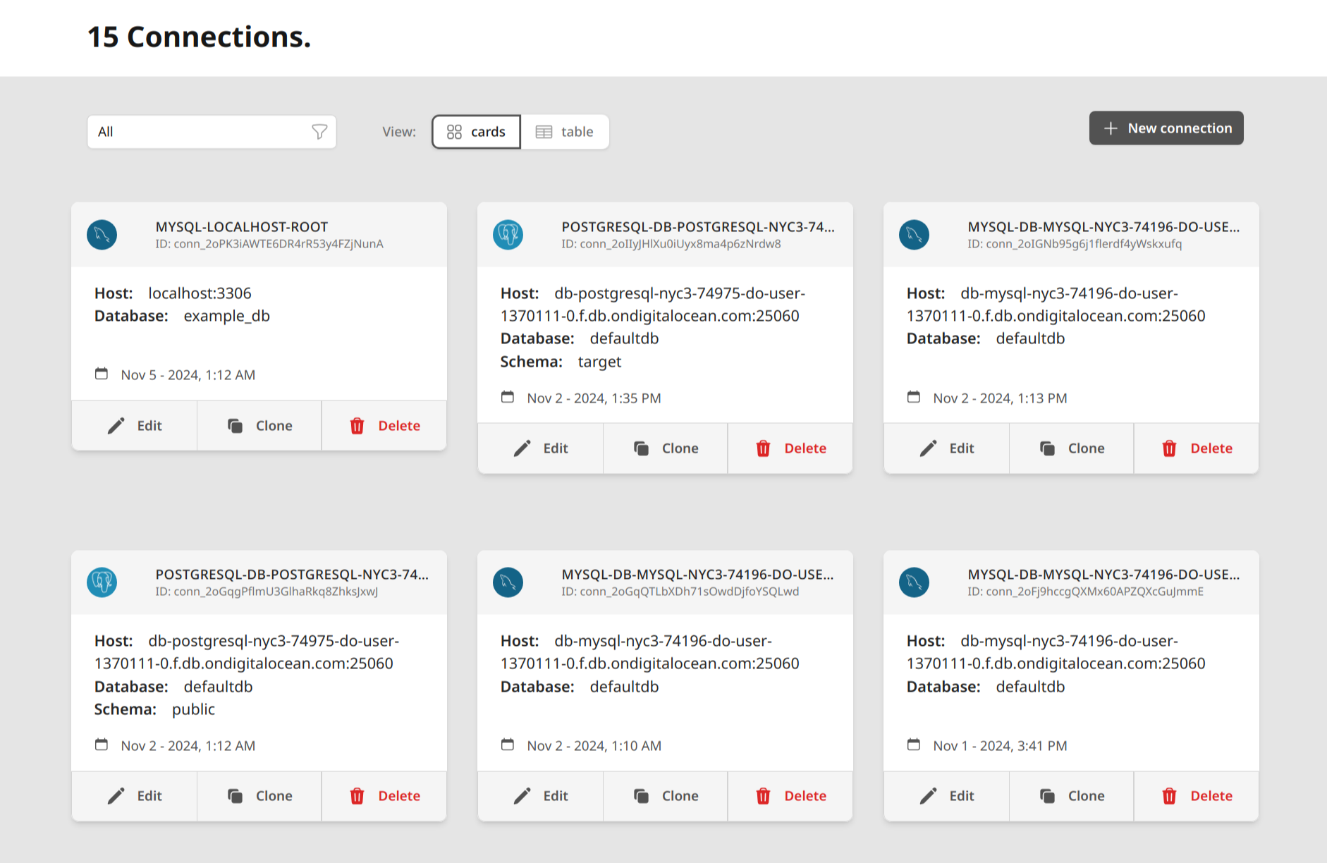Open the All filter dropdown
Viewport: 1327px width, 863px height.
[212, 131]
